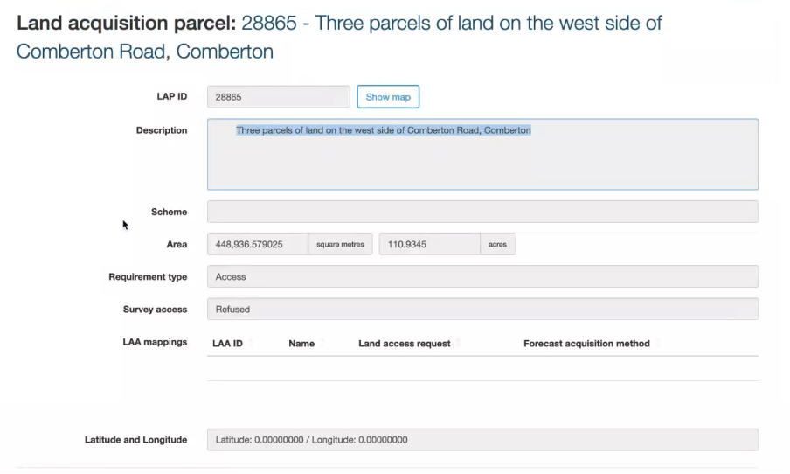Click the LAA mappings label
The image size is (790, 474).
coord(155,342)
